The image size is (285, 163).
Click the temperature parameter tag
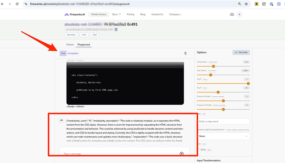coord(213,62)
